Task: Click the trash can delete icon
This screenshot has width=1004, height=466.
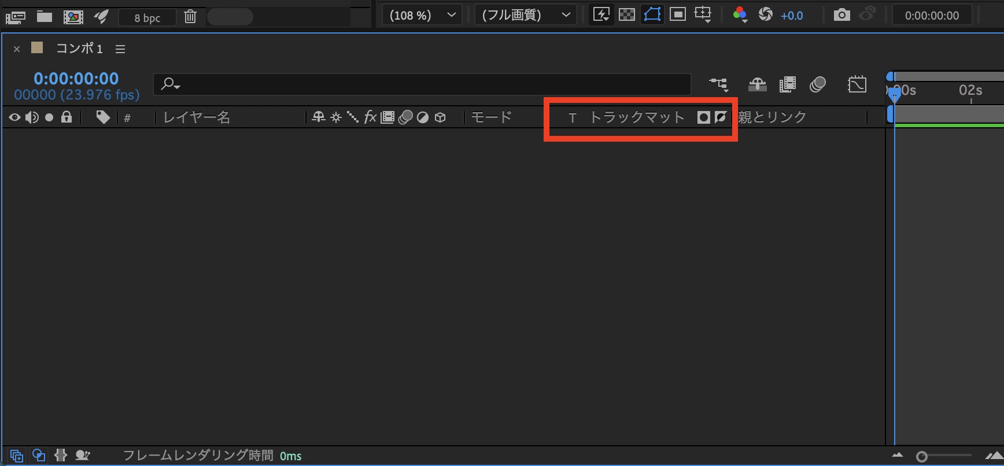Action: tap(190, 16)
